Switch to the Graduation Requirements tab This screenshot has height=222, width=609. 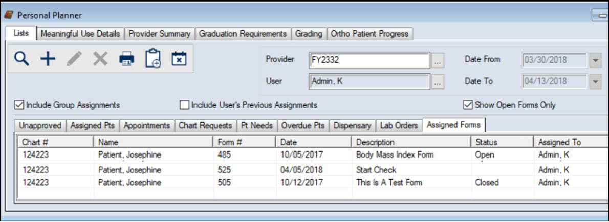point(243,34)
